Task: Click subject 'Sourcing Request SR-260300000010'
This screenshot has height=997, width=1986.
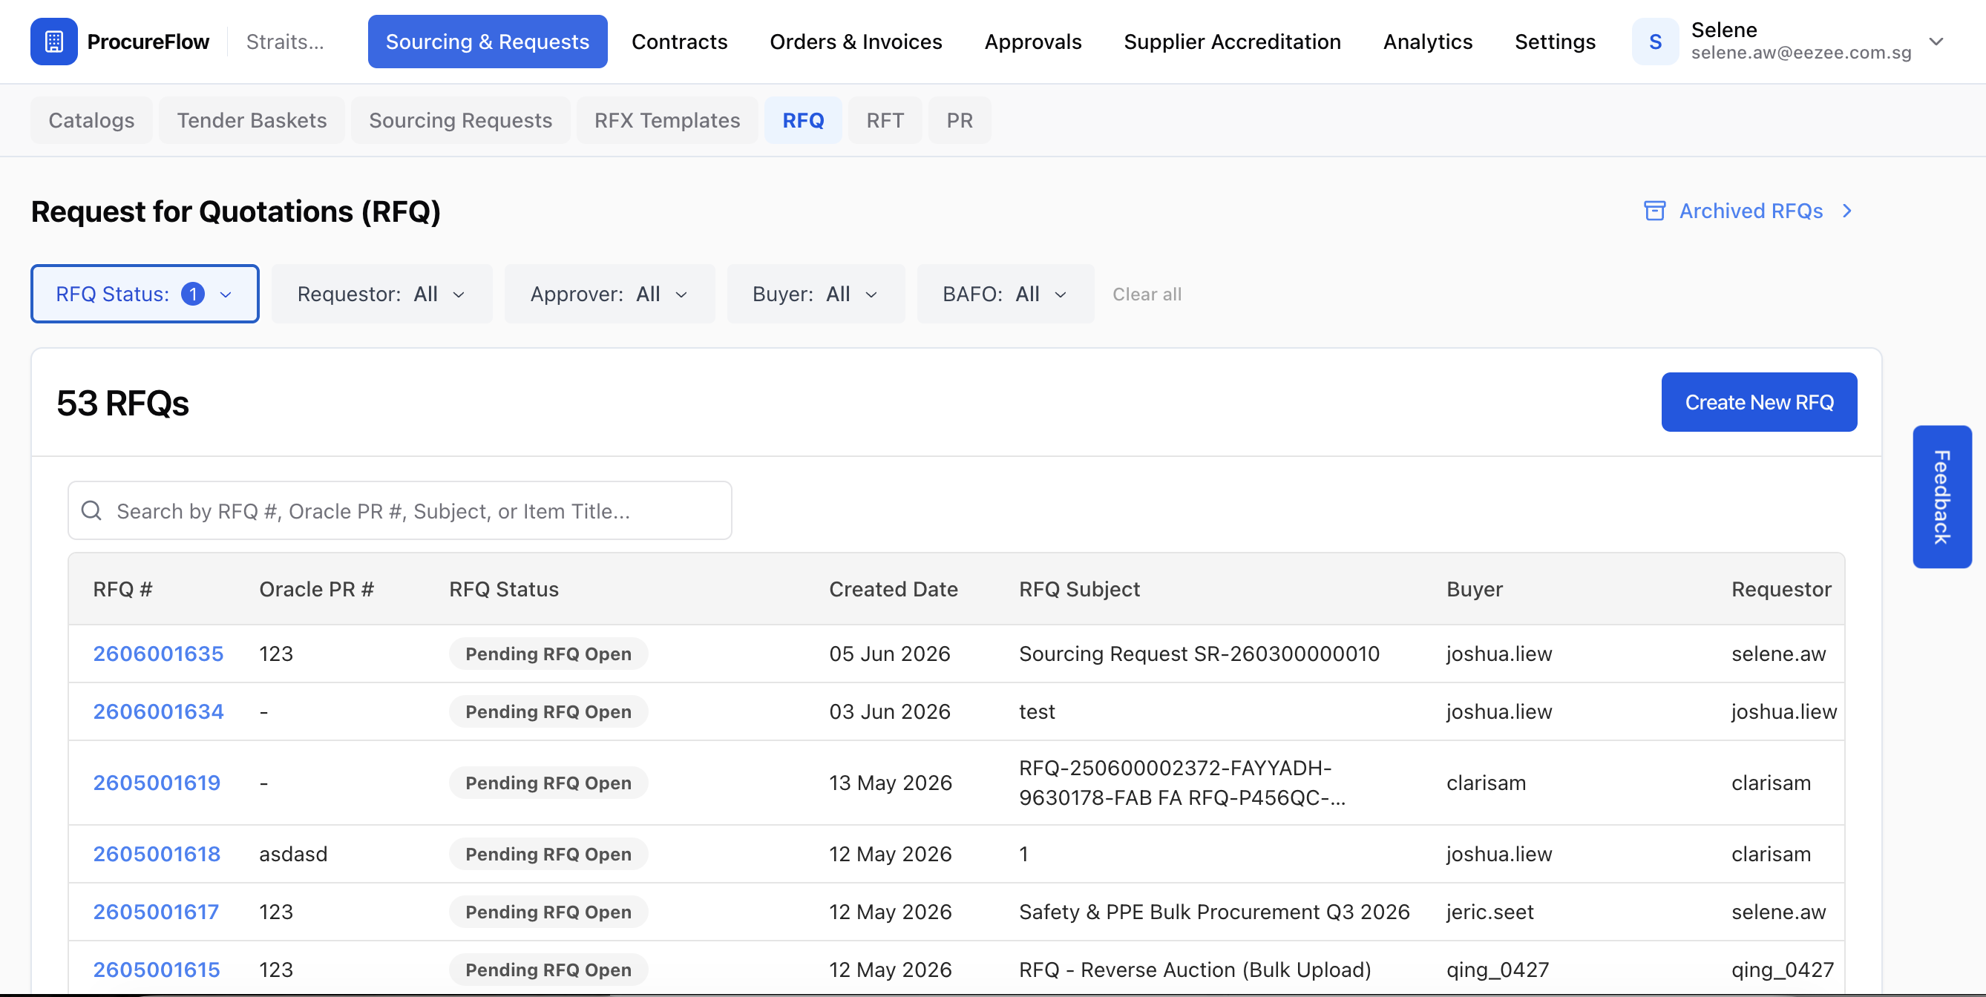Action: 1199,654
